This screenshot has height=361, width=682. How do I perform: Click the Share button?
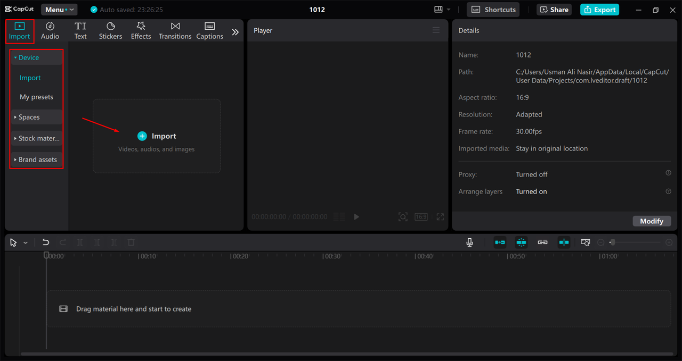pos(554,10)
